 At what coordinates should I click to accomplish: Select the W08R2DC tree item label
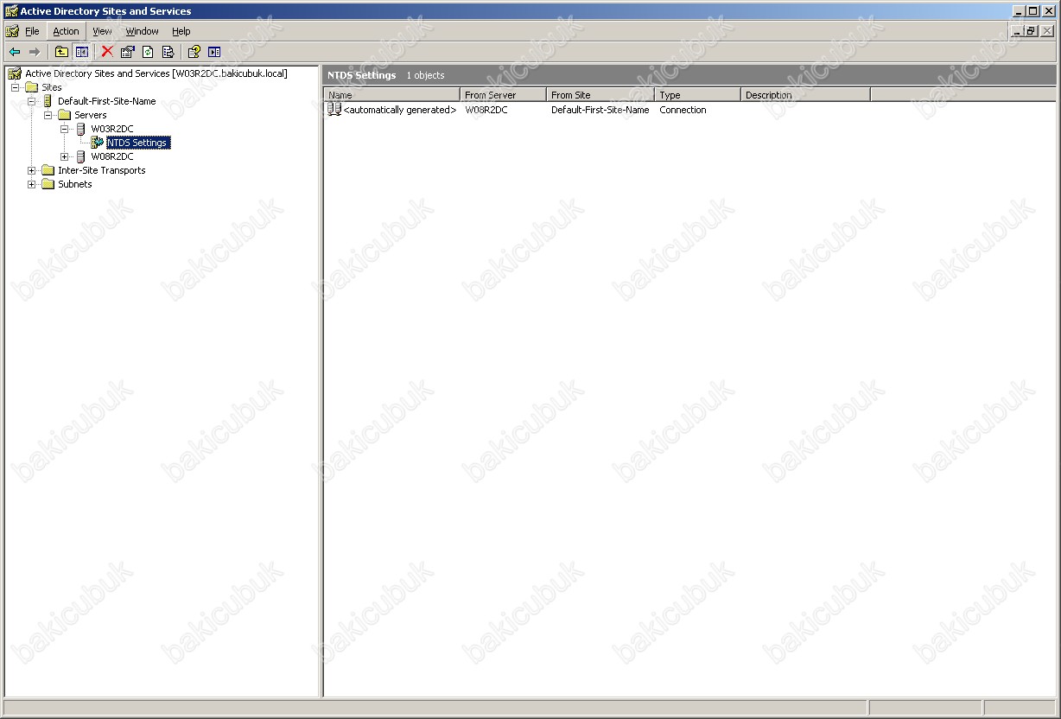click(x=112, y=156)
